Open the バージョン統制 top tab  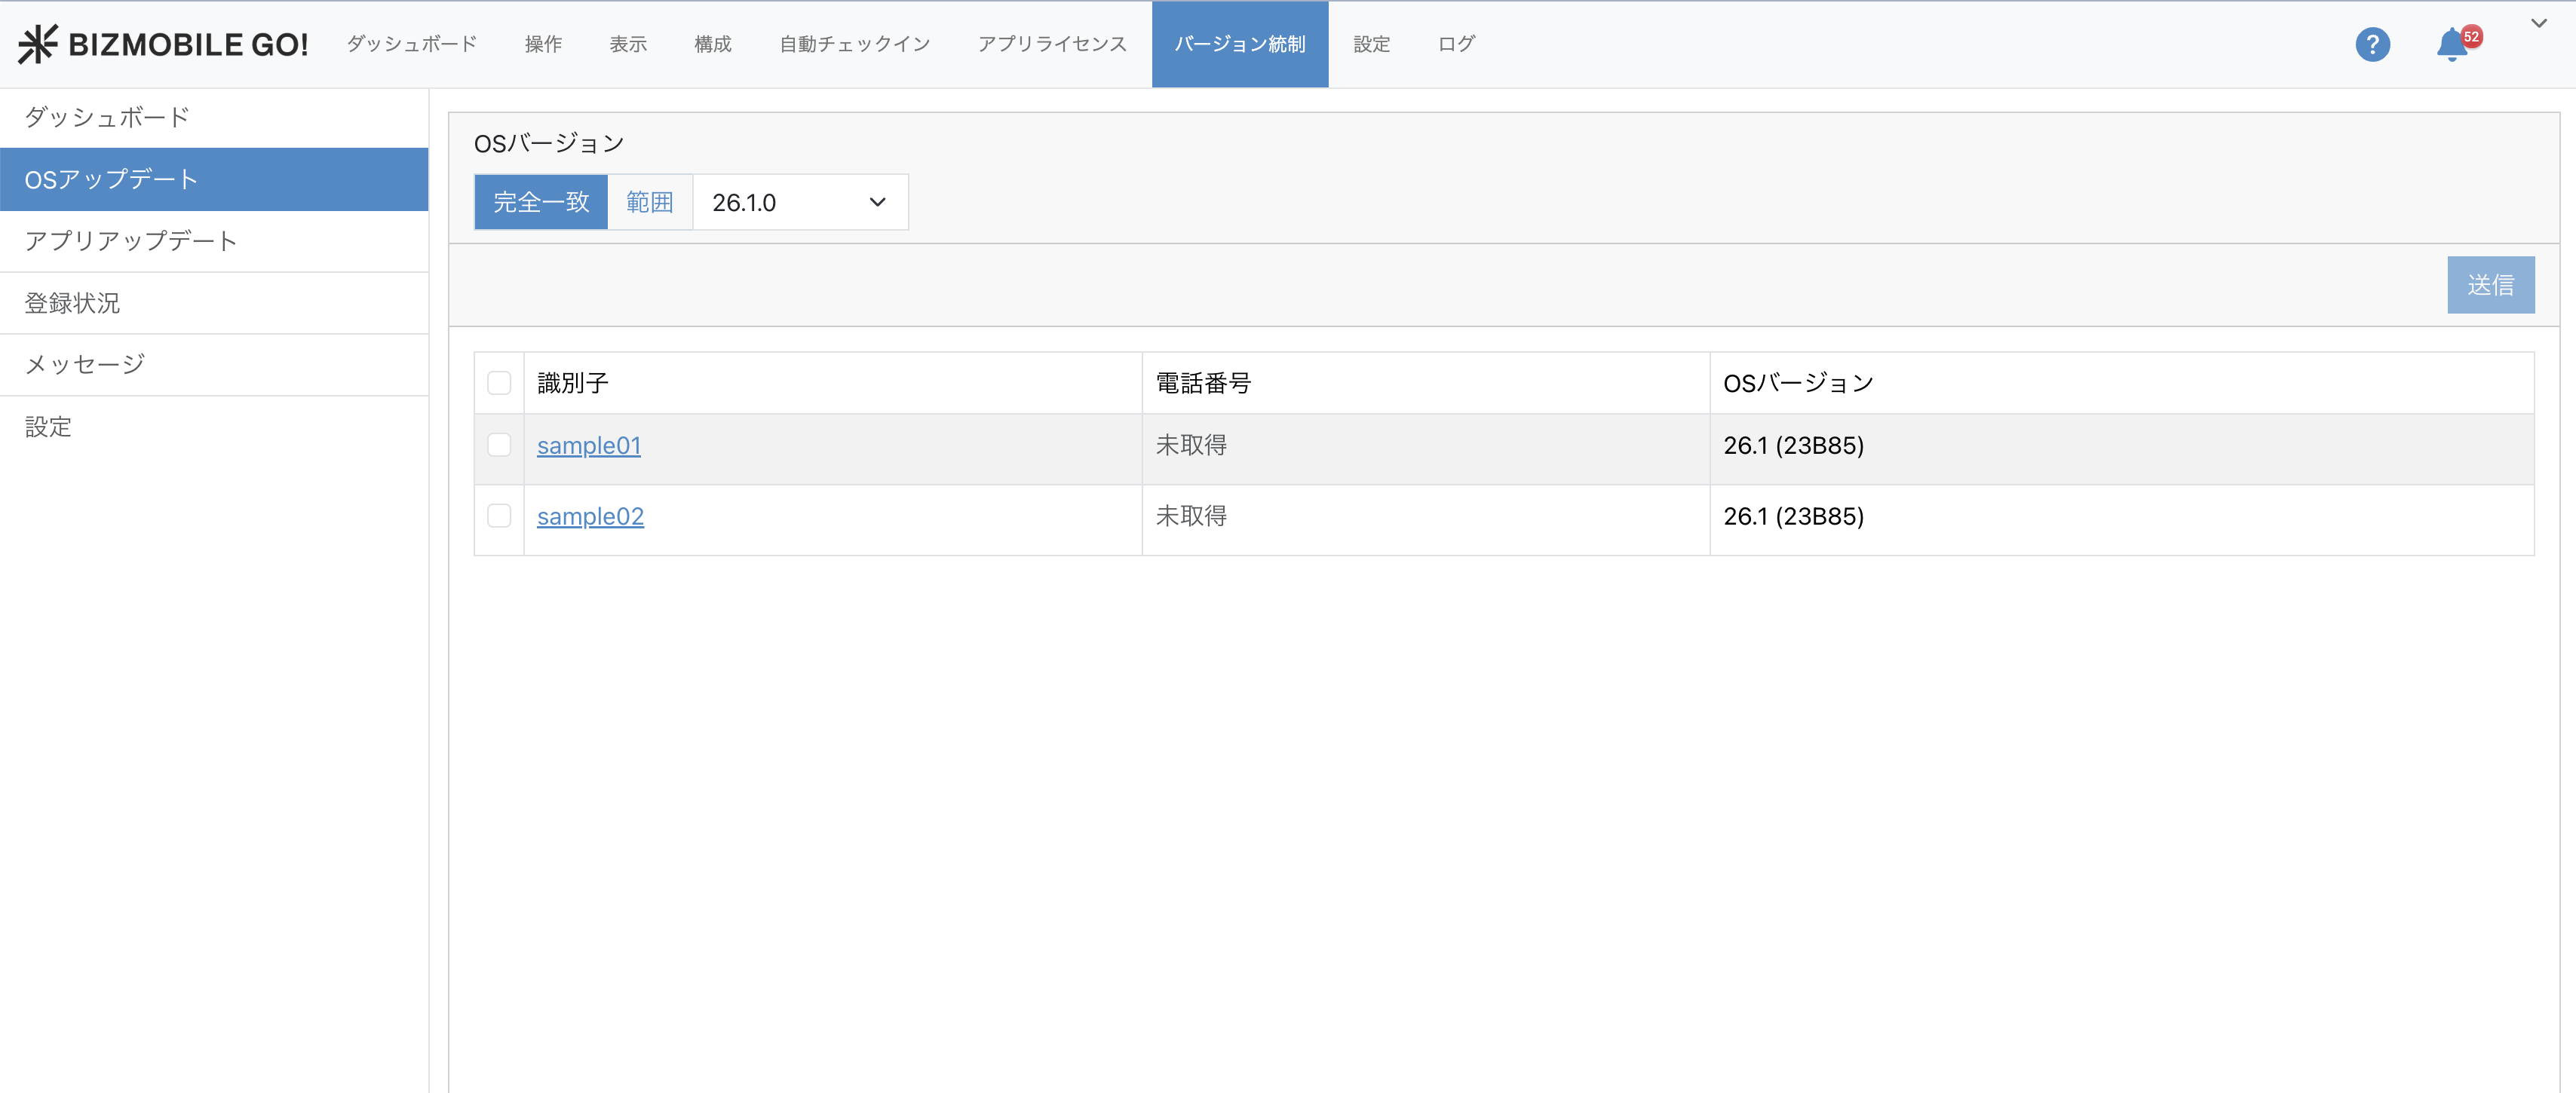pyautogui.click(x=1239, y=44)
